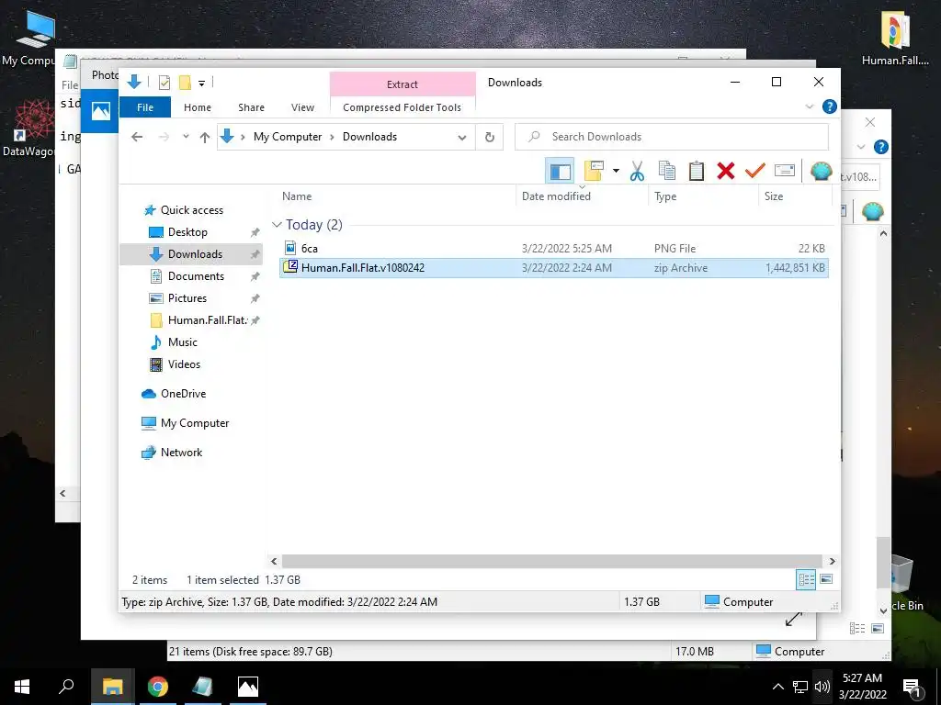The image size is (941, 705).
Task: Open the recent locations dropdown chevron
Action: [x=186, y=137]
